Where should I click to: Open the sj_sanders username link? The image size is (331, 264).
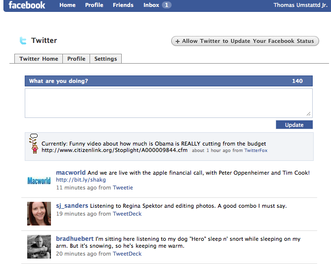pos(72,206)
